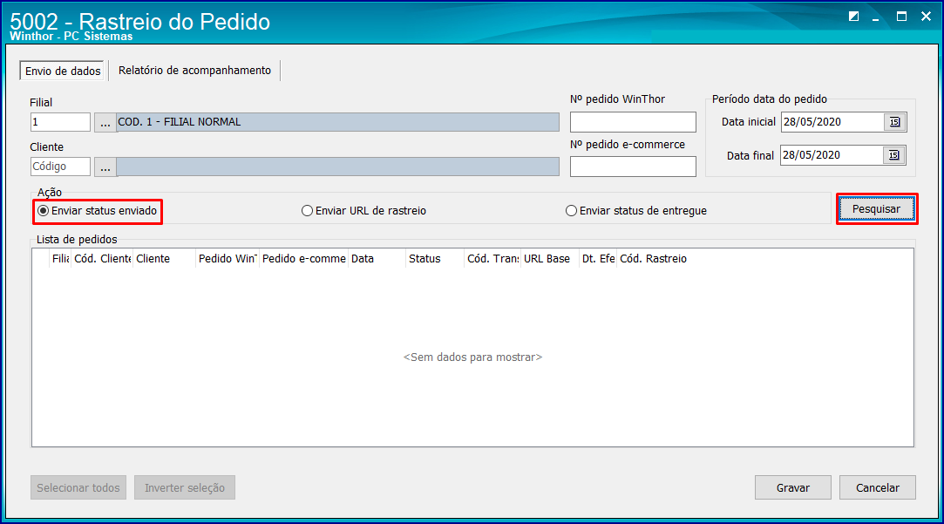Click the COD. 1 - FILIAL NORMAL description
The width and height of the screenshot is (944, 524).
coord(337,122)
